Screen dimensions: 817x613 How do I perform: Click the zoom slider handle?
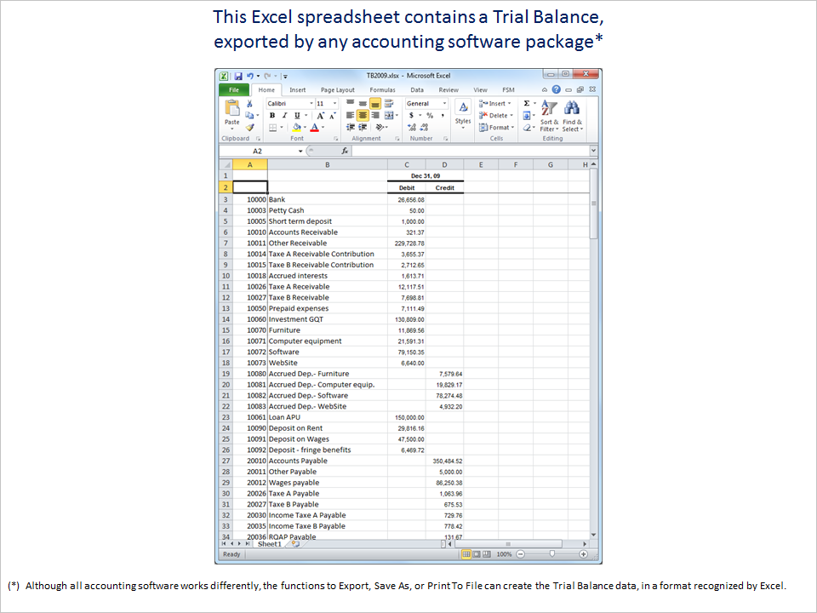tap(552, 554)
